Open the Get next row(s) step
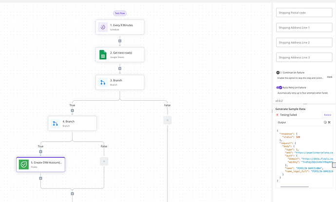The height and width of the screenshot is (202, 336). [120, 55]
